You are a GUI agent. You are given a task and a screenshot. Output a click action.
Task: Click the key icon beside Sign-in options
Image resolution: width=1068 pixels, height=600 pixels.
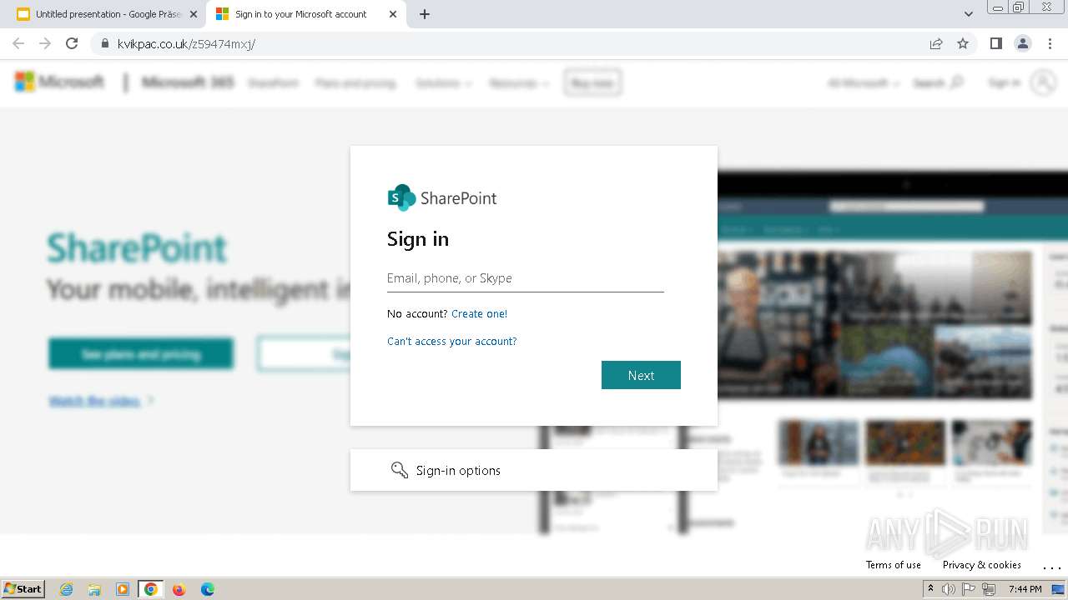point(400,470)
